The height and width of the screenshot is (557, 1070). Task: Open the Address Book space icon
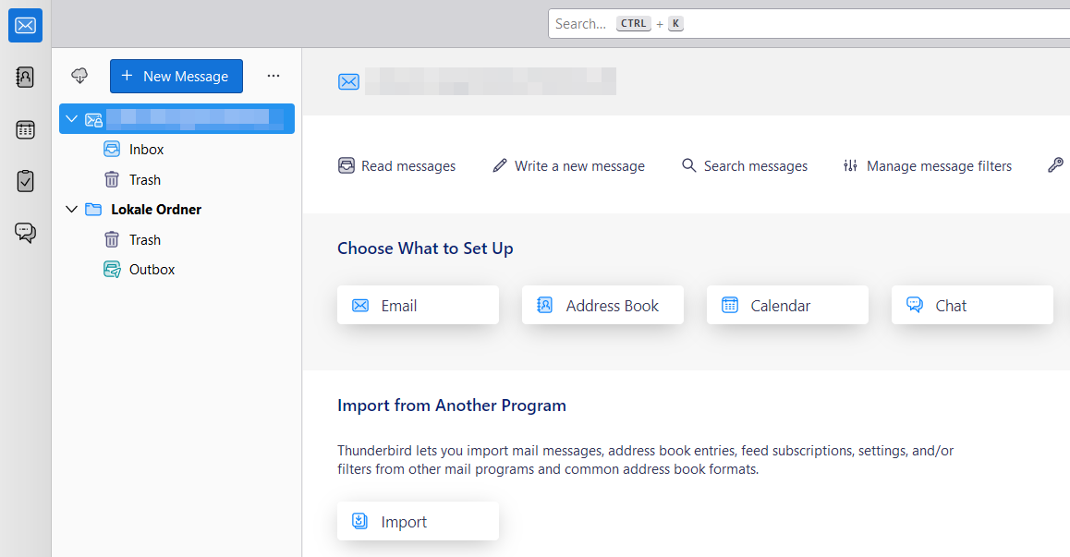26,78
